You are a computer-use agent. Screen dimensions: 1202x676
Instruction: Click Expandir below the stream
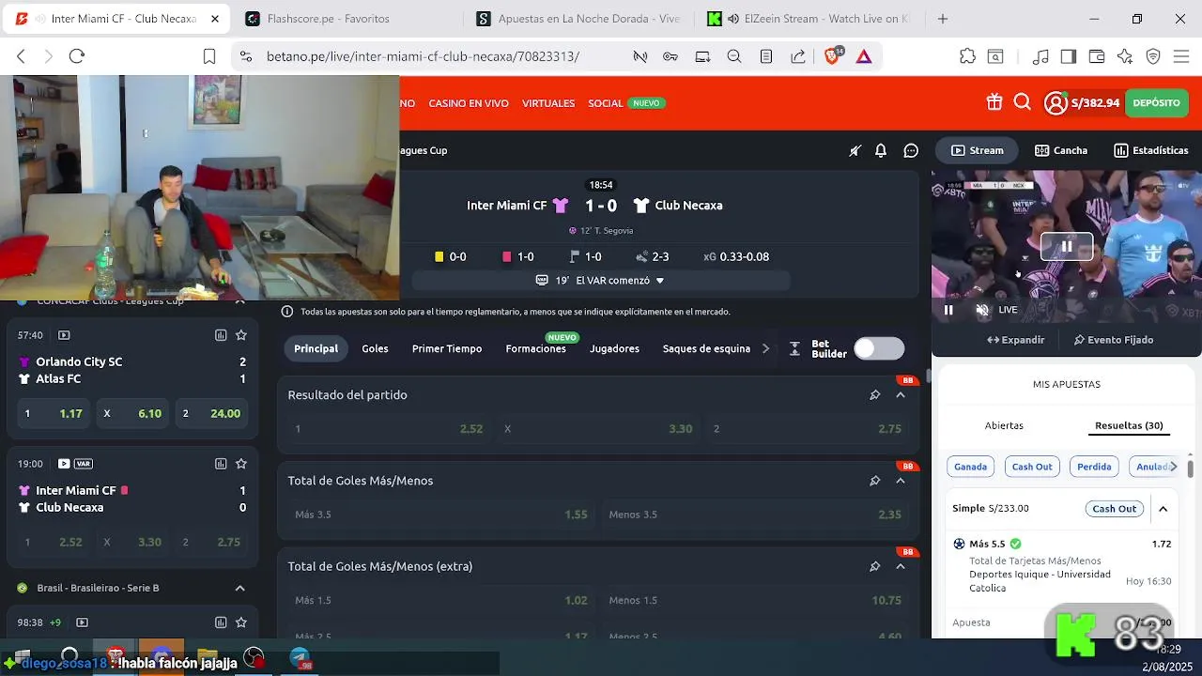coord(1016,340)
